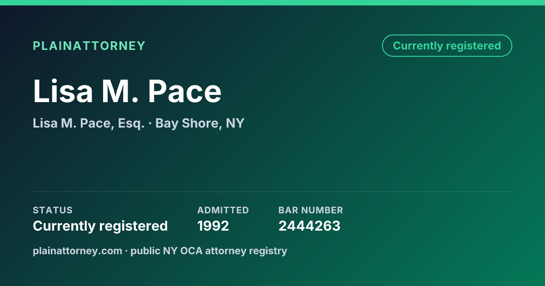Select the 1992 admission year
545x286 pixels.
(213, 226)
